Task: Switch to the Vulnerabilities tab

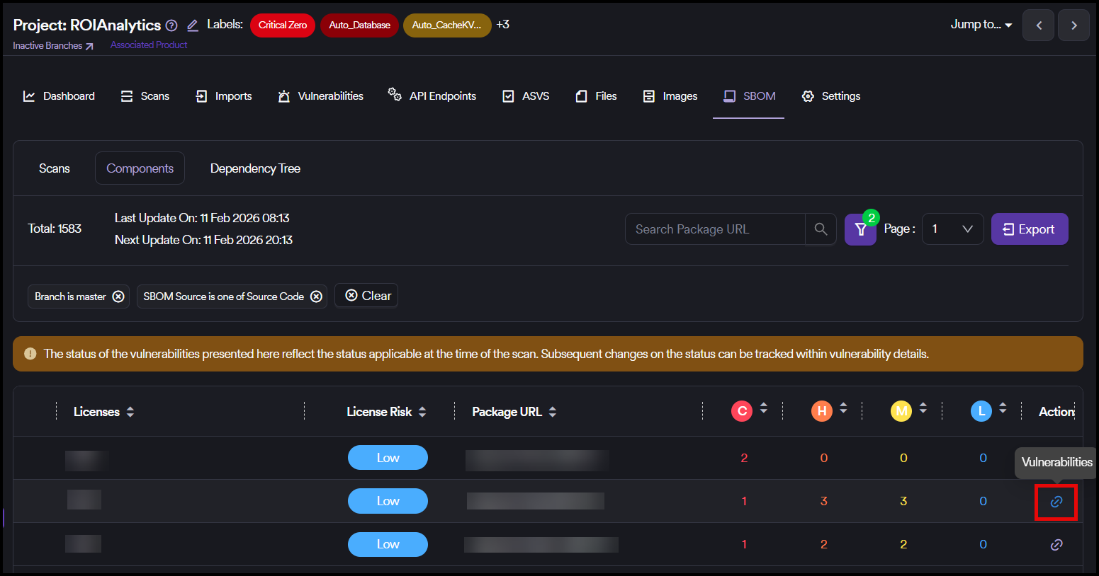Action: pyautogui.click(x=321, y=96)
